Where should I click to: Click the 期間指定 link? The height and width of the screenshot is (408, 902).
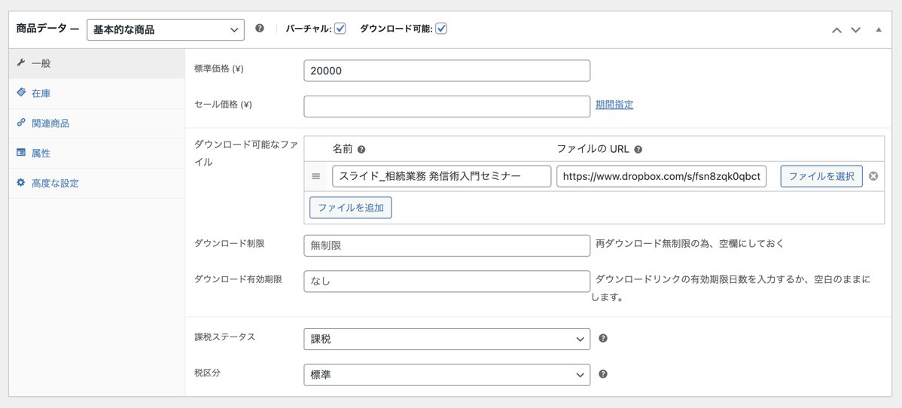coord(614,105)
